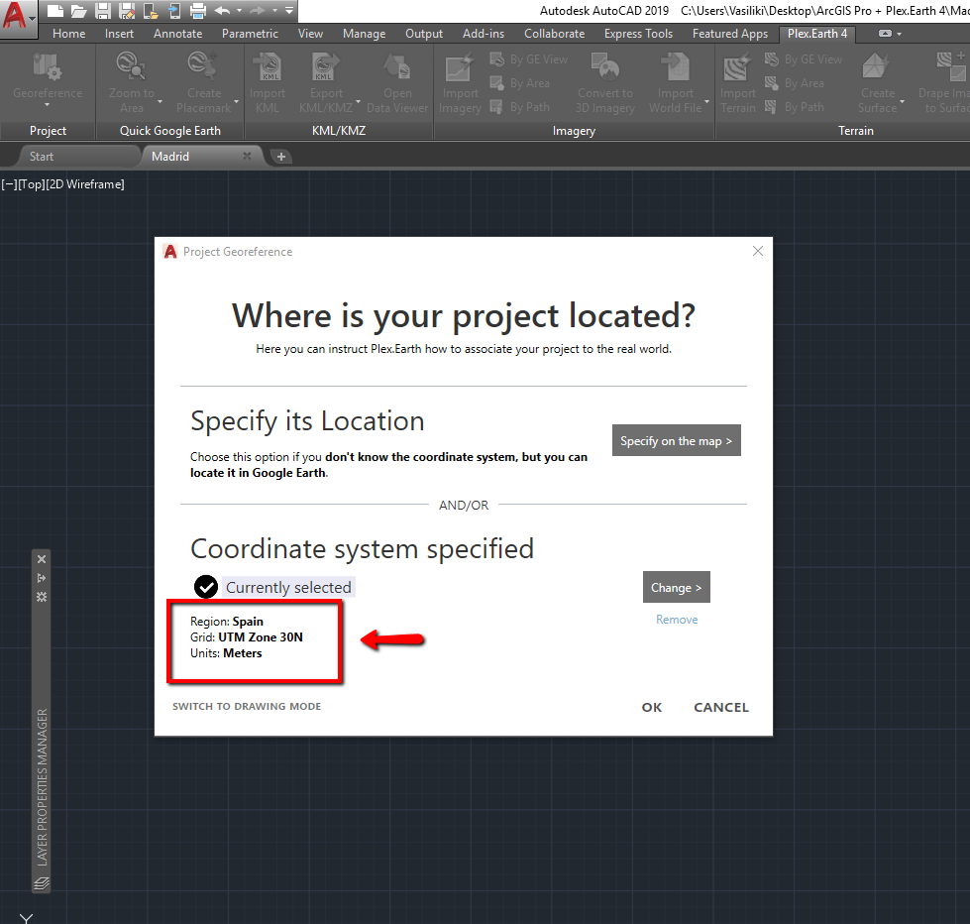Click the Create Placemark icon
Image resolution: width=970 pixels, height=924 pixels.
[x=203, y=66]
